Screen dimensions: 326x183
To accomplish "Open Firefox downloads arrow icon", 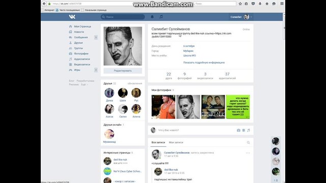I will (260, 4).
